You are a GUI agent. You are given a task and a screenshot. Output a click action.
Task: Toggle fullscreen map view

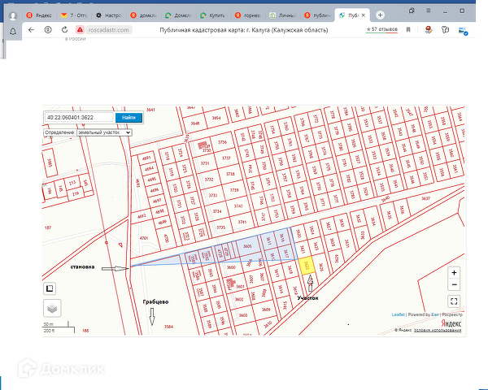pos(454,301)
